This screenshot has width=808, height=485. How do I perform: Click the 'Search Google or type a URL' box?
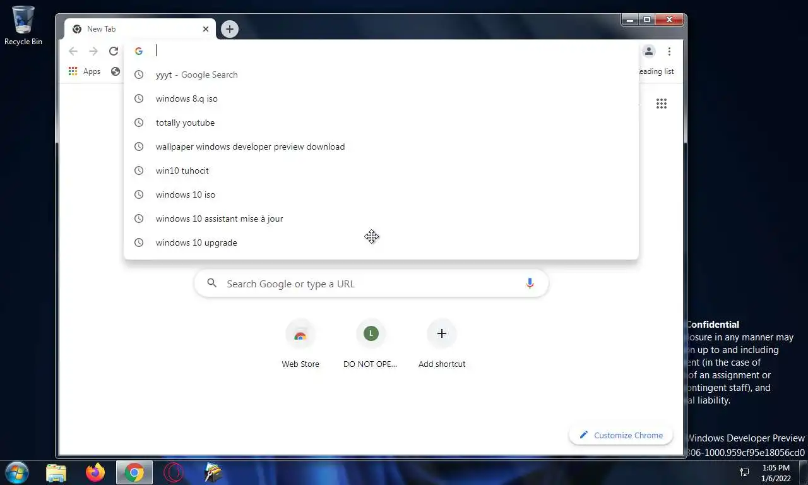[x=371, y=284]
